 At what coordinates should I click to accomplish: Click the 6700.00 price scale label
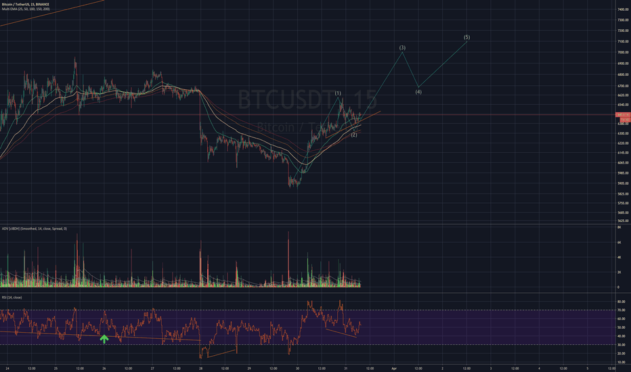(x=624, y=86)
